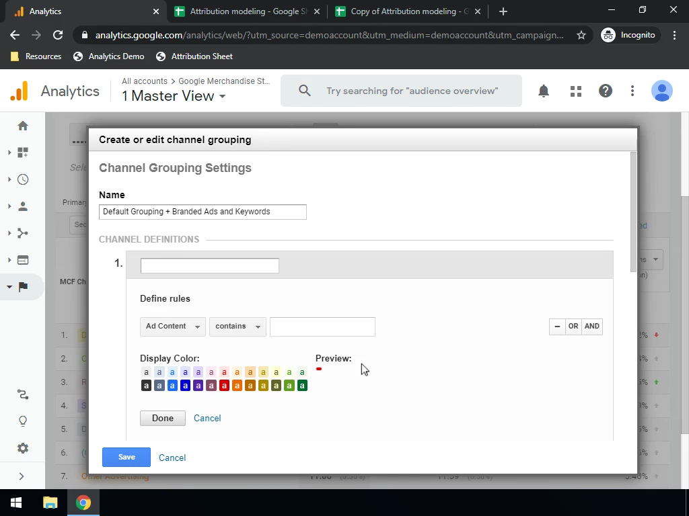Image resolution: width=689 pixels, height=516 pixels.
Task: Open the Behavior window icon in the sidebar
Action: coord(23,260)
